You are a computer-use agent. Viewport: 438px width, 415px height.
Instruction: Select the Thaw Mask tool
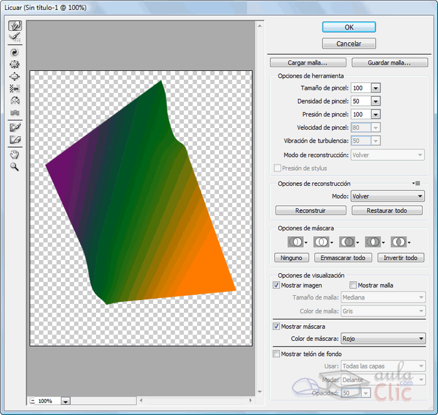15,139
